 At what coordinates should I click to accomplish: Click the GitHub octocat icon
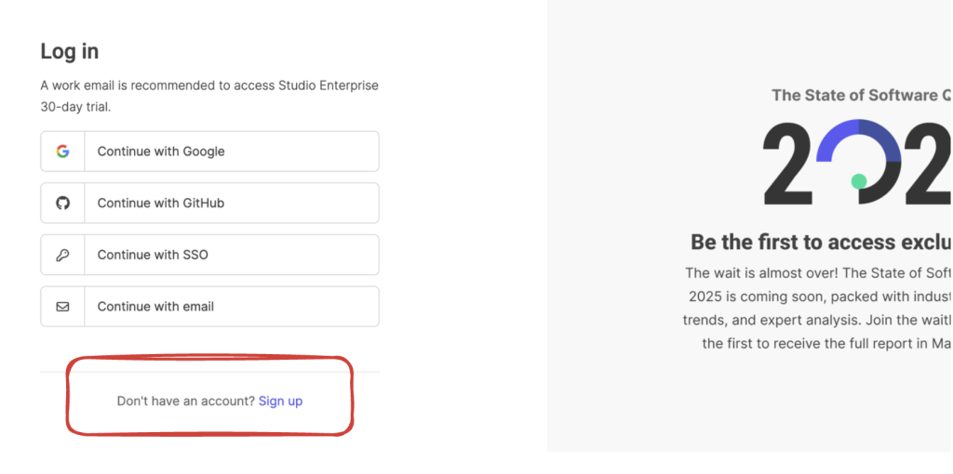click(62, 203)
